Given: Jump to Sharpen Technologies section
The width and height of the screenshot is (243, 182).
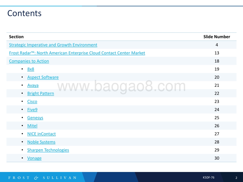Looking at the screenshot, I should tap(48, 150).
